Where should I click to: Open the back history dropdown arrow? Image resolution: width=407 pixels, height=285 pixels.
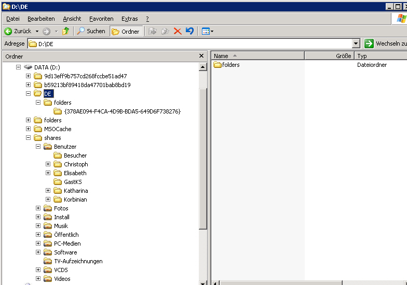point(37,31)
